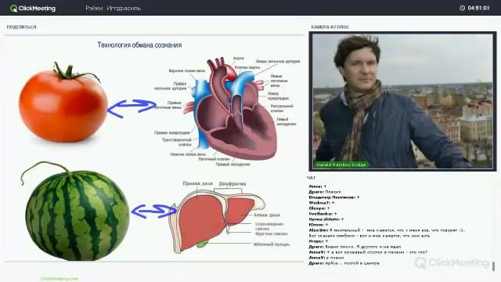Click the watermelon image on the slide

tap(75, 211)
